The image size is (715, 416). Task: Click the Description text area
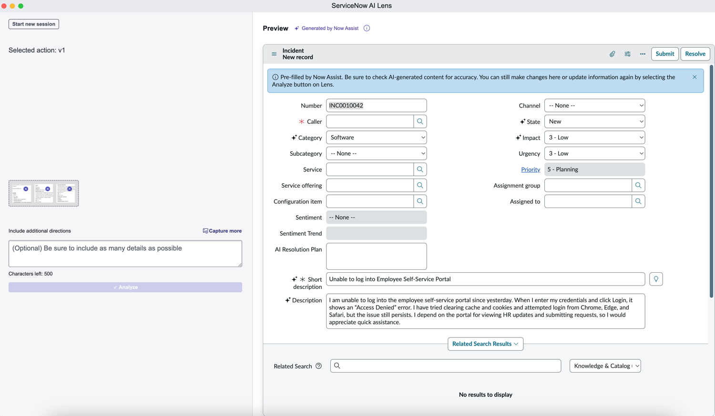tap(485, 311)
